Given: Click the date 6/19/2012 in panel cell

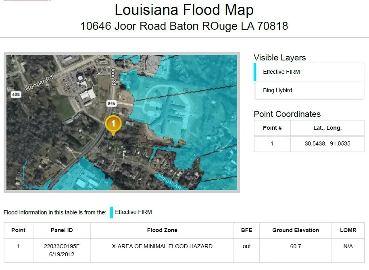Looking at the screenshot, I should pos(62,254).
